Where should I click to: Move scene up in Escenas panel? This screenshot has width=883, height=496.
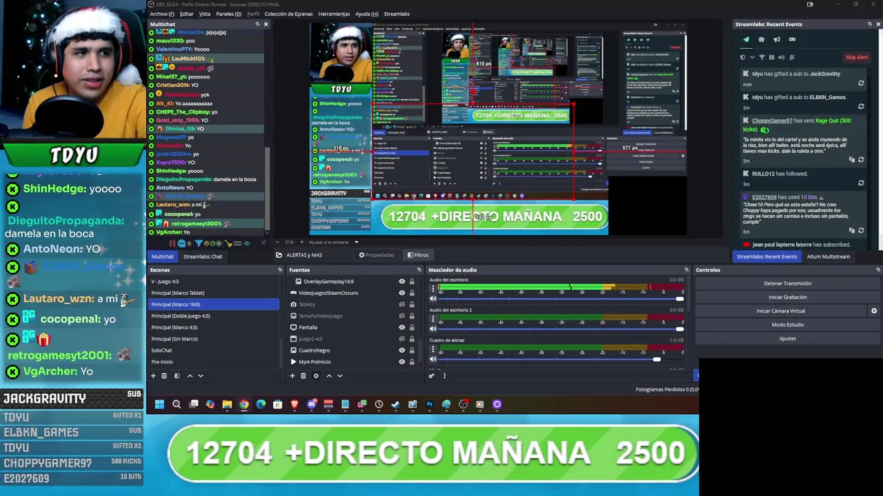[190, 376]
